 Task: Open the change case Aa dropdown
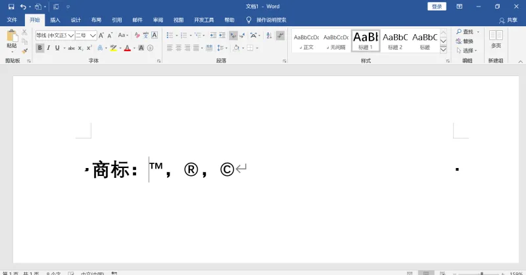(123, 35)
